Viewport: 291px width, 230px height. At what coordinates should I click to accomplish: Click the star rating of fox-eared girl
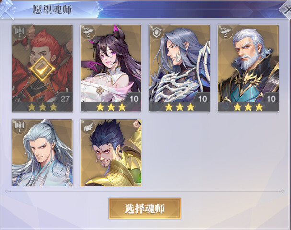[x=111, y=107]
